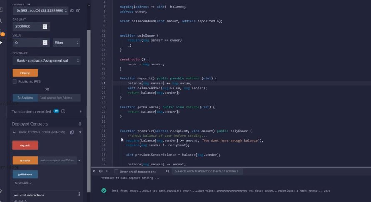Click code line number 21
The width and height of the screenshot is (371, 202).
pyautogui.click(x=104, y=83)
